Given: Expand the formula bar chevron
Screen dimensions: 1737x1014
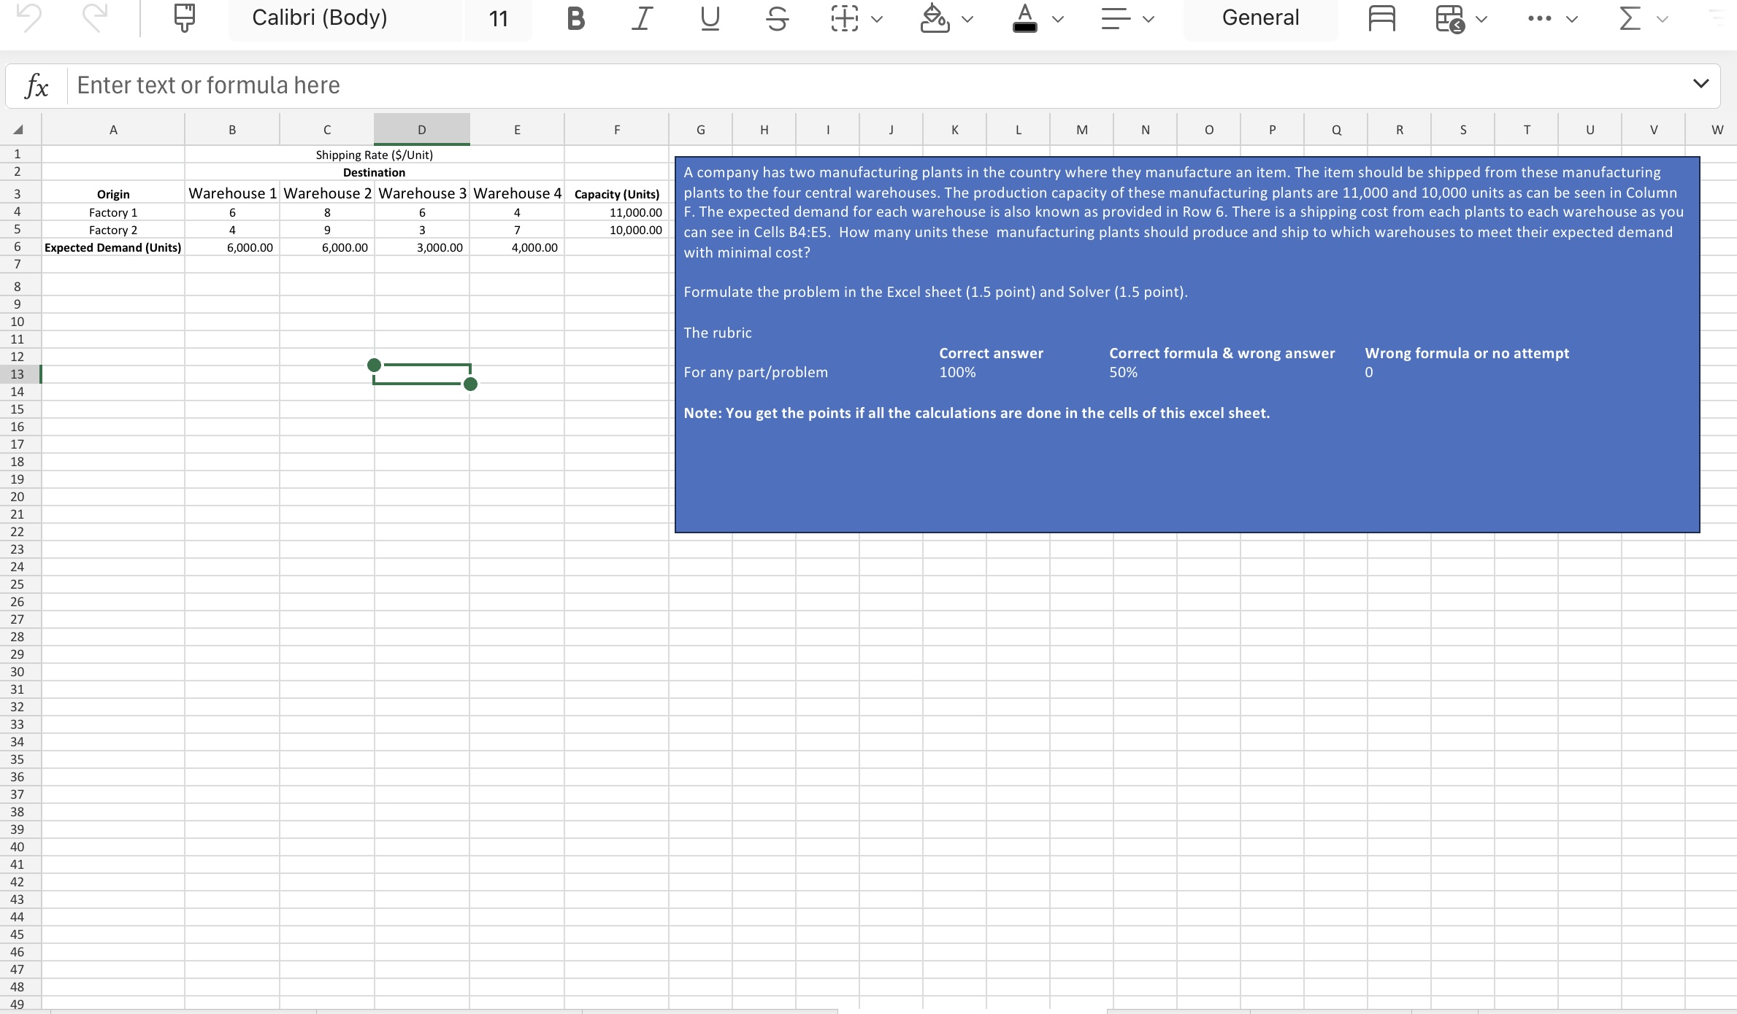Looking at the screenshot, I should click(x=1701, y=84).
